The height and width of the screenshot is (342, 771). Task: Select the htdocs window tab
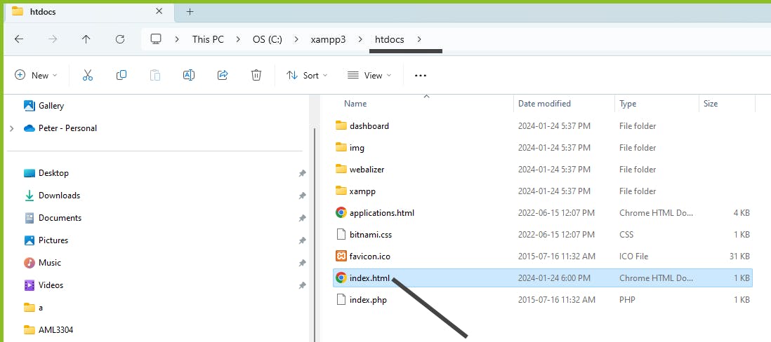88,12
